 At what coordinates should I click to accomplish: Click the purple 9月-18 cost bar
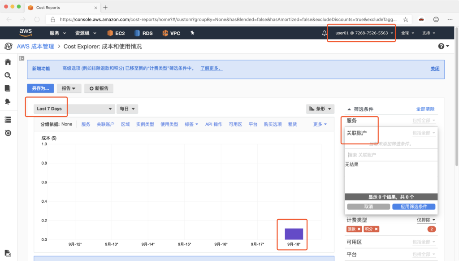[294, 234]
